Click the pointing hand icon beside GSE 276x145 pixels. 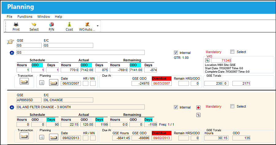tap(10, 42)
